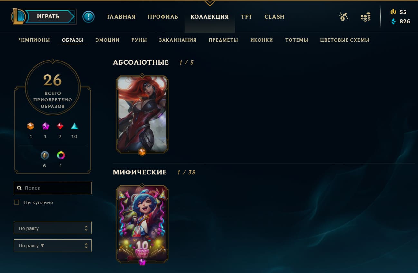Open the first 'По рангу' sort dropdown

[x=53, y=228]
